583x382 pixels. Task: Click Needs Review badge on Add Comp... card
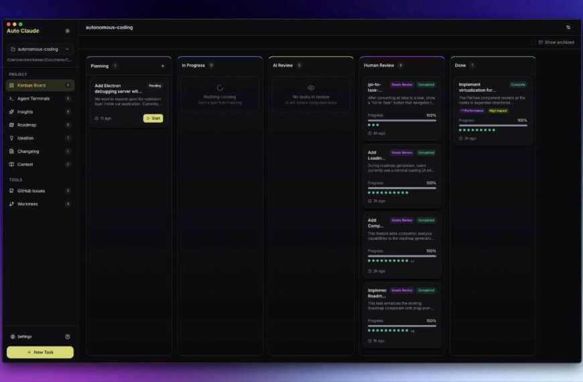[402, 220]
